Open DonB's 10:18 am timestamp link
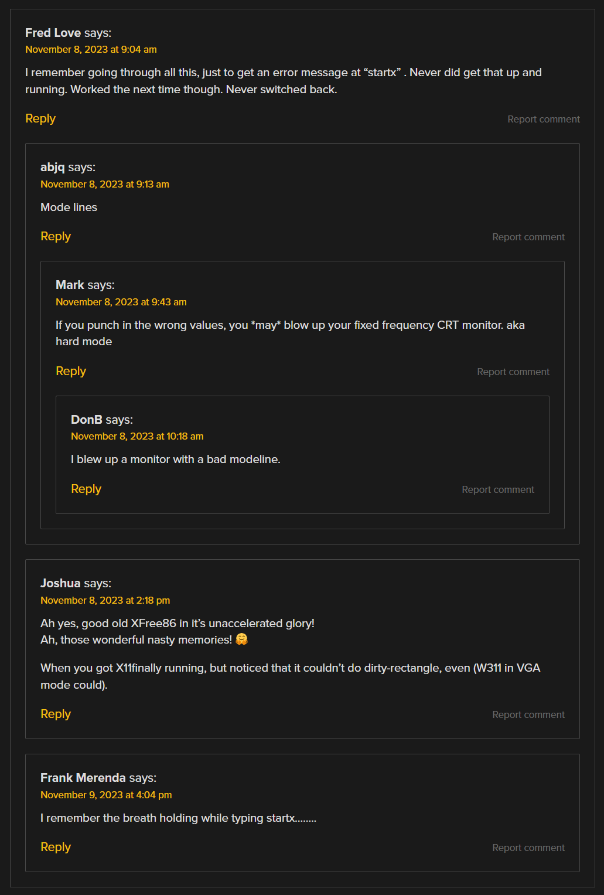Viewport: 604px width, 895px height. [x=137, y=436]
